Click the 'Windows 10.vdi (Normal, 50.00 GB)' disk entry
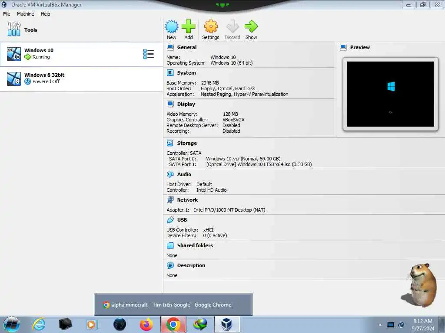 coord(243,159)
